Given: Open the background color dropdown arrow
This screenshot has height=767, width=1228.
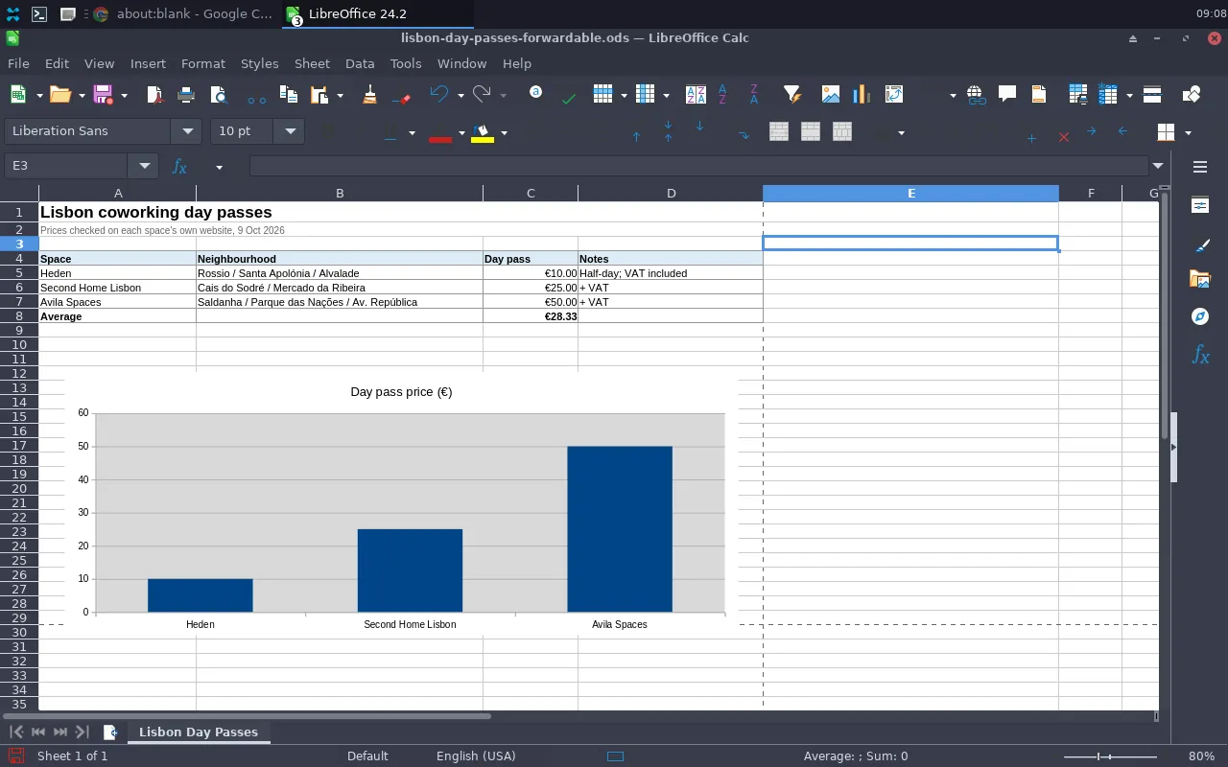Looking at the screenshot, I should 504,132.
